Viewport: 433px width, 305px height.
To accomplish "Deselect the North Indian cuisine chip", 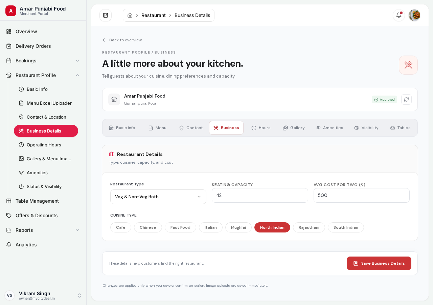I will click(272, 227).
